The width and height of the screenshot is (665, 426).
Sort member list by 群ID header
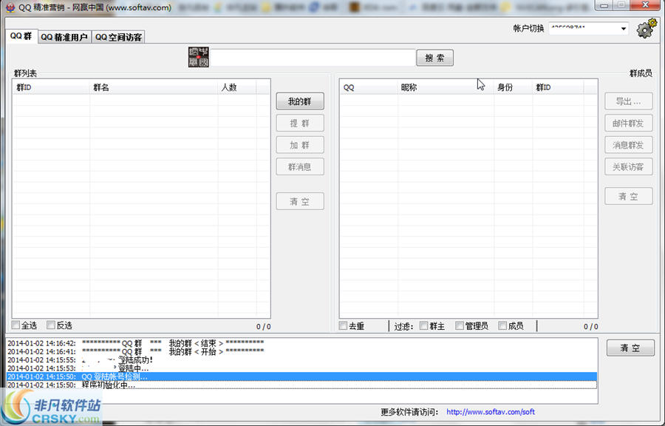coord(558,87)
